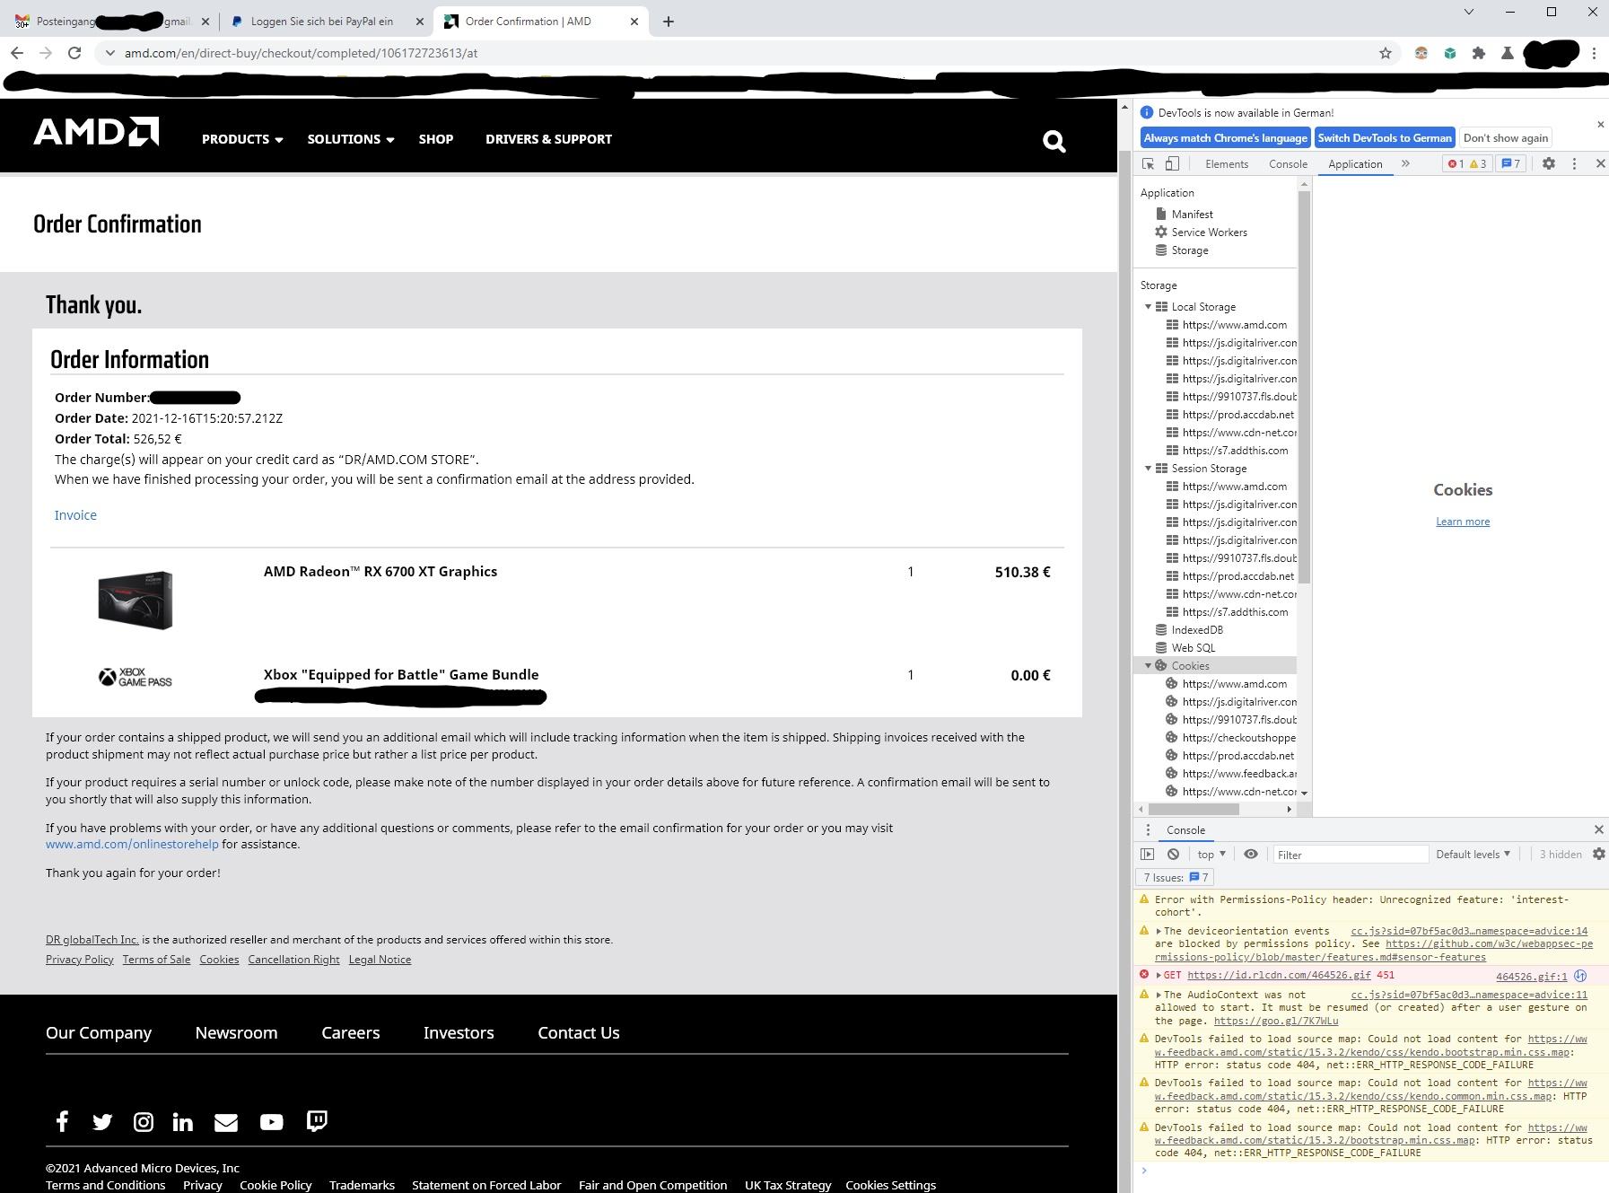This screenshot has height=1193, width=1609.
Task: Collapse the Local Storage tree
Action: tap(1148, 307)
